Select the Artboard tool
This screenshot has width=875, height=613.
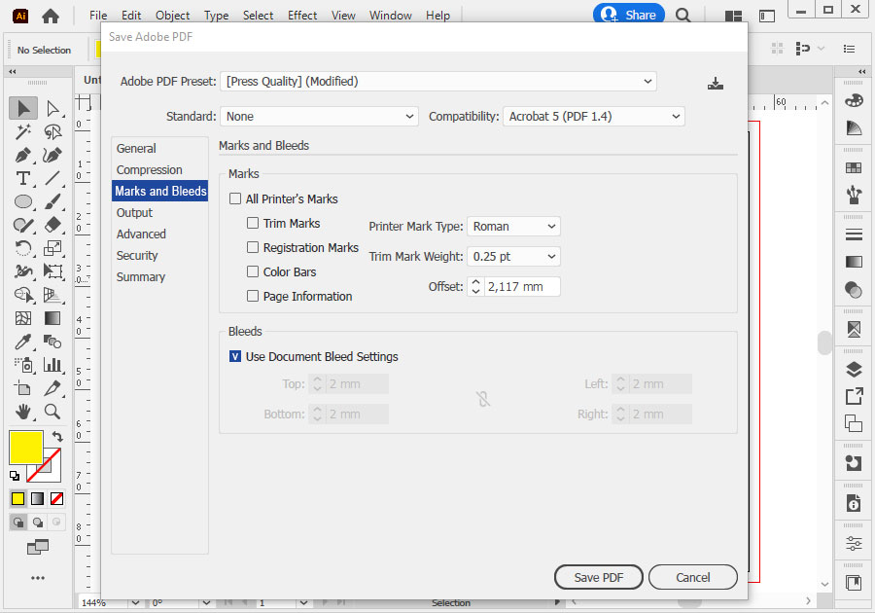(23, 388)
